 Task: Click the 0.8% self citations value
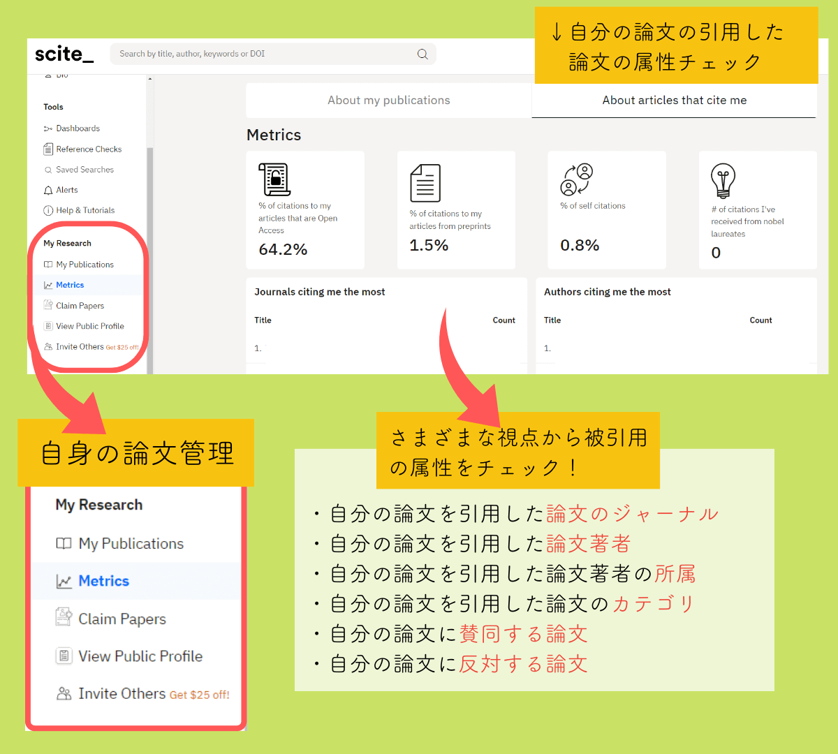pyautogui.click(x=580, y=246)
